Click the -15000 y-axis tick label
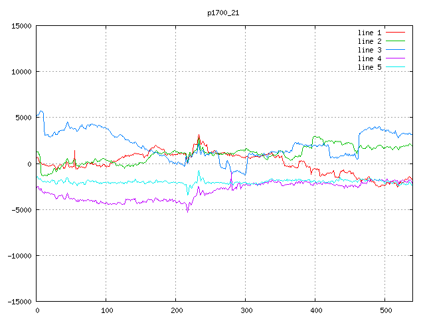 click(19, 301)
